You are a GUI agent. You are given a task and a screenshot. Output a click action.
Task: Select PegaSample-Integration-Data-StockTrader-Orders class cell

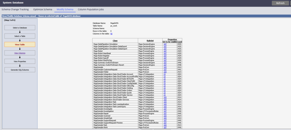click(115, 90)
